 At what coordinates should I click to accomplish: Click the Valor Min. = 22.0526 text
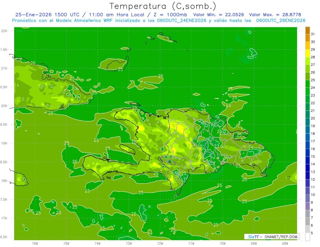click(219, 15)
